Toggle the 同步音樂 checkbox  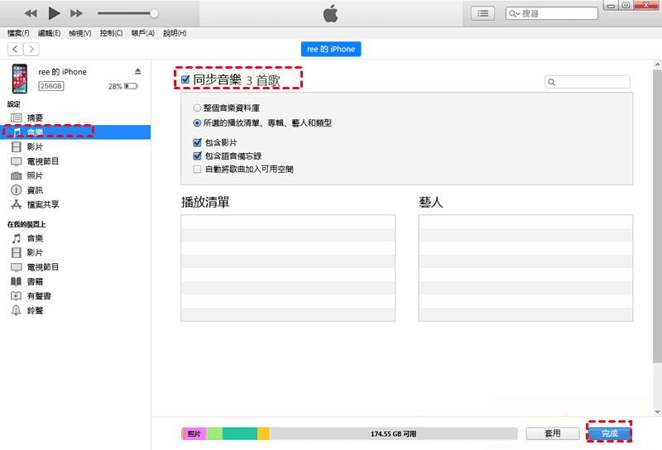(185, 79)
